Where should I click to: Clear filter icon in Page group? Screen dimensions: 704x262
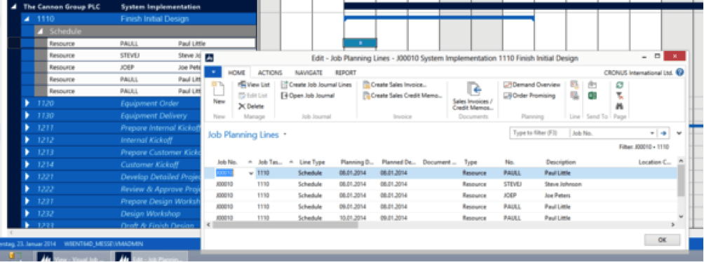(620, 95)
